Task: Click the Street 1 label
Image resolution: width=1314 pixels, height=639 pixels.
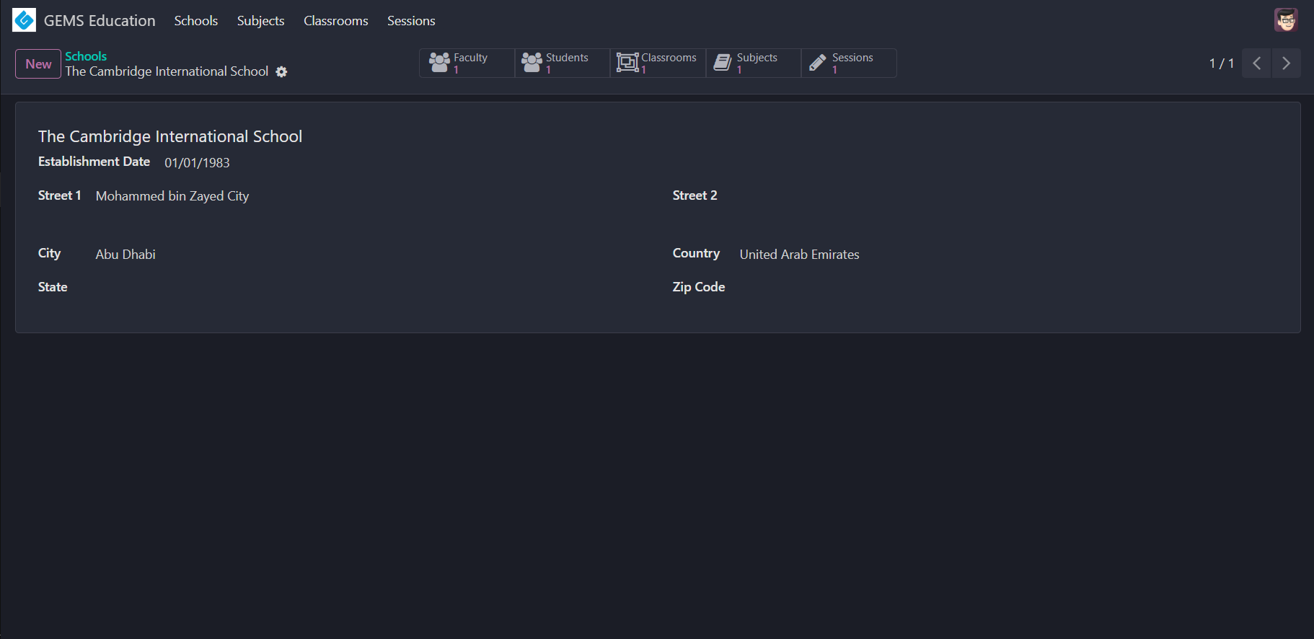Action: (x=60, y=195)
